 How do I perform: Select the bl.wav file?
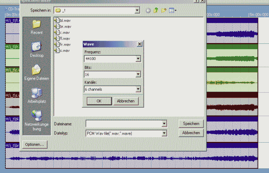(x=65, y=20)
